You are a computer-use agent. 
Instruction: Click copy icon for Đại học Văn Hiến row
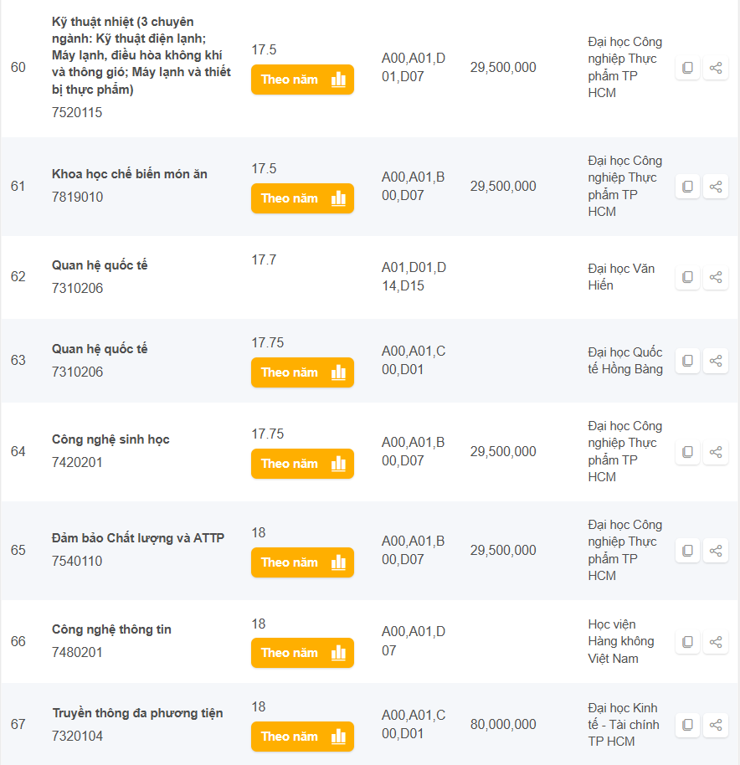(x=687, y=277)
